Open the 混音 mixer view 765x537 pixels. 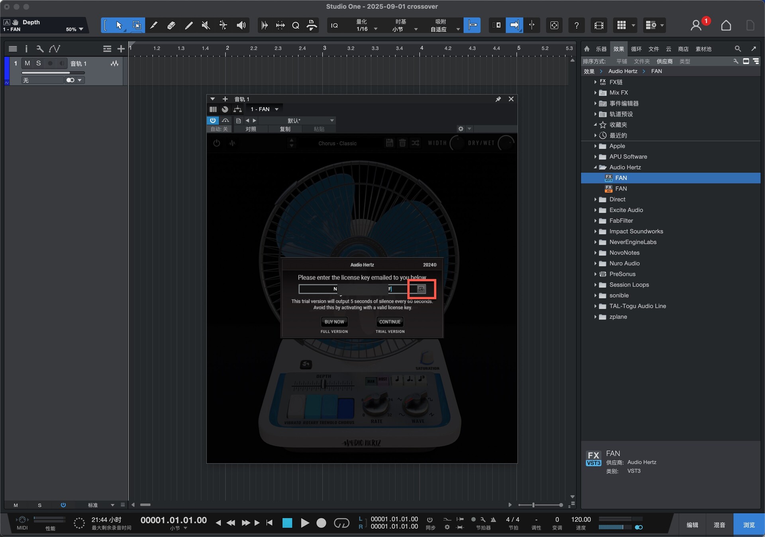pos(719,525)
